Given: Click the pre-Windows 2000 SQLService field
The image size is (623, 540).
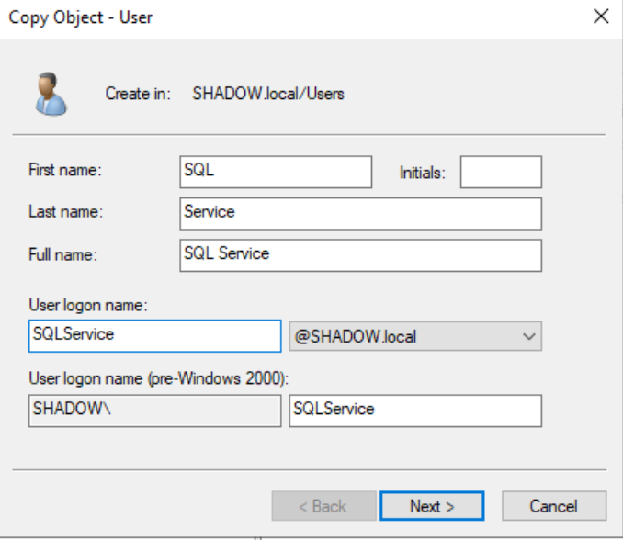Looking at the screenshot, I should [x=414, y=411].
